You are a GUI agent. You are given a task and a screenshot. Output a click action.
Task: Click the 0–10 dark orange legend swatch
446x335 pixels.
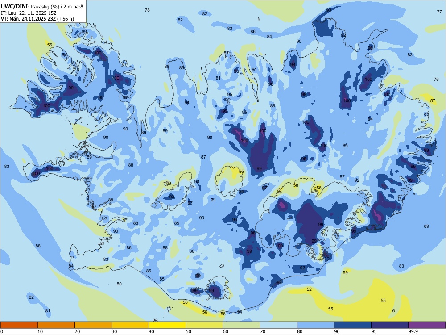[19, 325]
